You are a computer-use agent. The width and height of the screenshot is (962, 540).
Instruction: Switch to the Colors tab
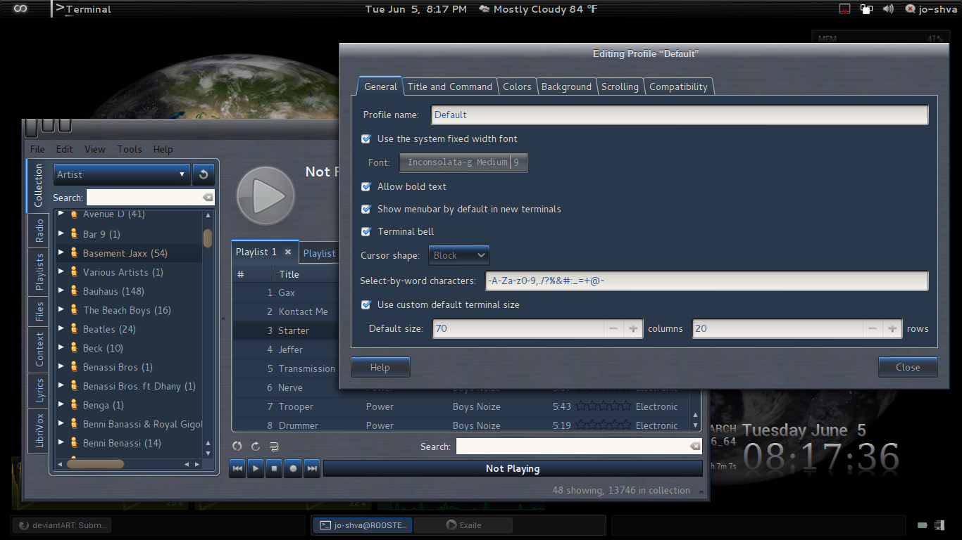(x=517, y=86)
